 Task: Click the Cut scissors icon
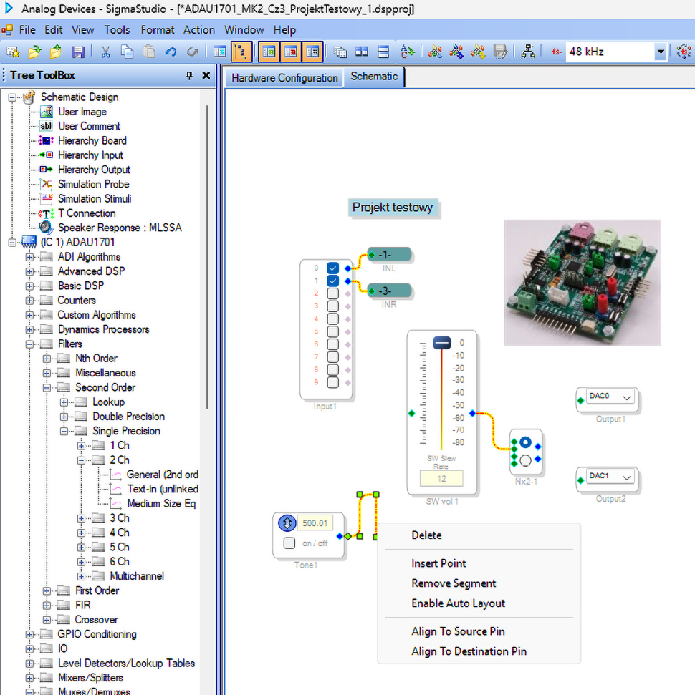coord(105,52)
